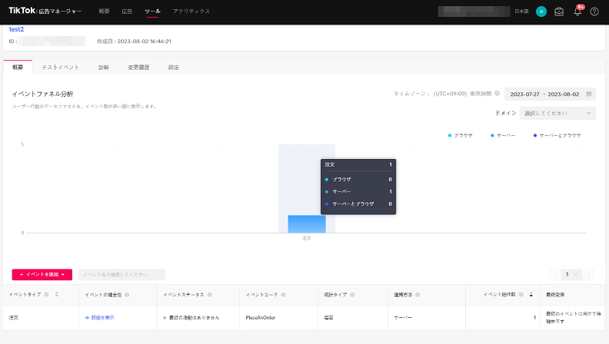Viewport: 609px width, 344px height.
Task: Click the 日本語 language selector
Action: coord(521,12)
